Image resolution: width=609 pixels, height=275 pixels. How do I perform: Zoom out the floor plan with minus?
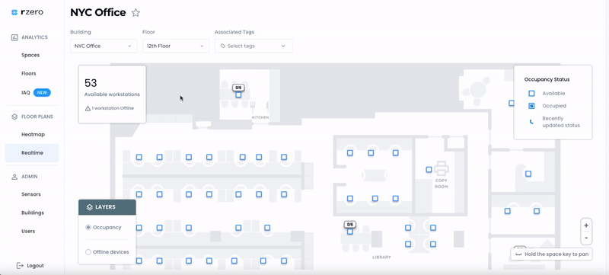point(586,238)
